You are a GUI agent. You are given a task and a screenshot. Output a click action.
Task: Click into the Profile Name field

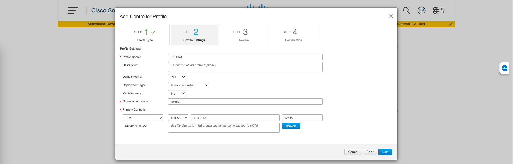[245, 57]
